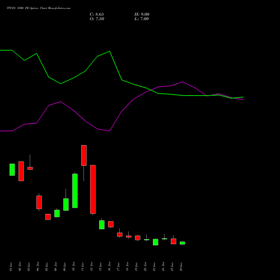Select the tall green candlestick above the 10 date
The height and width of the screenshot is (280, 280).
75,190
